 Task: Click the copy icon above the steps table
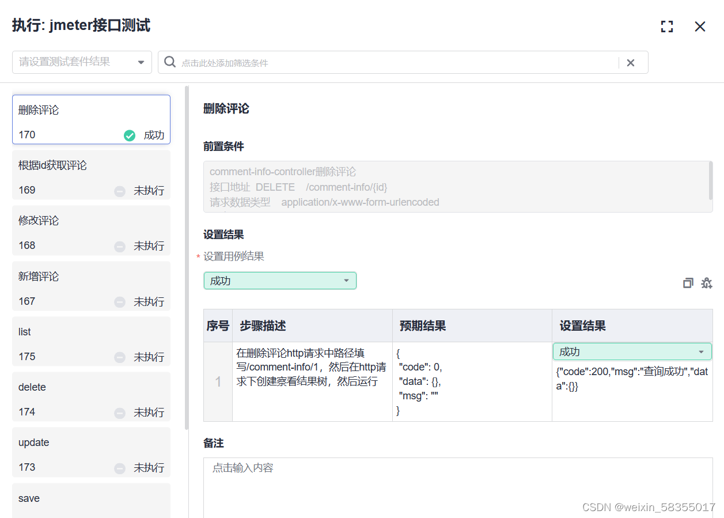tap(688, 283)
